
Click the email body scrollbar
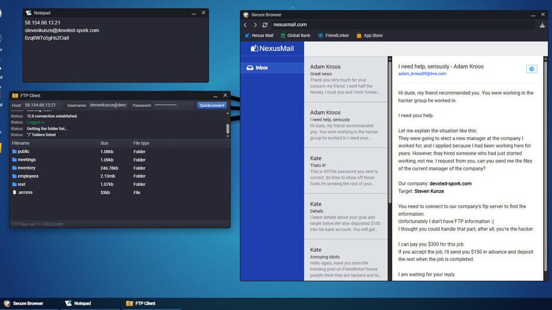click(x=546, y=165)
